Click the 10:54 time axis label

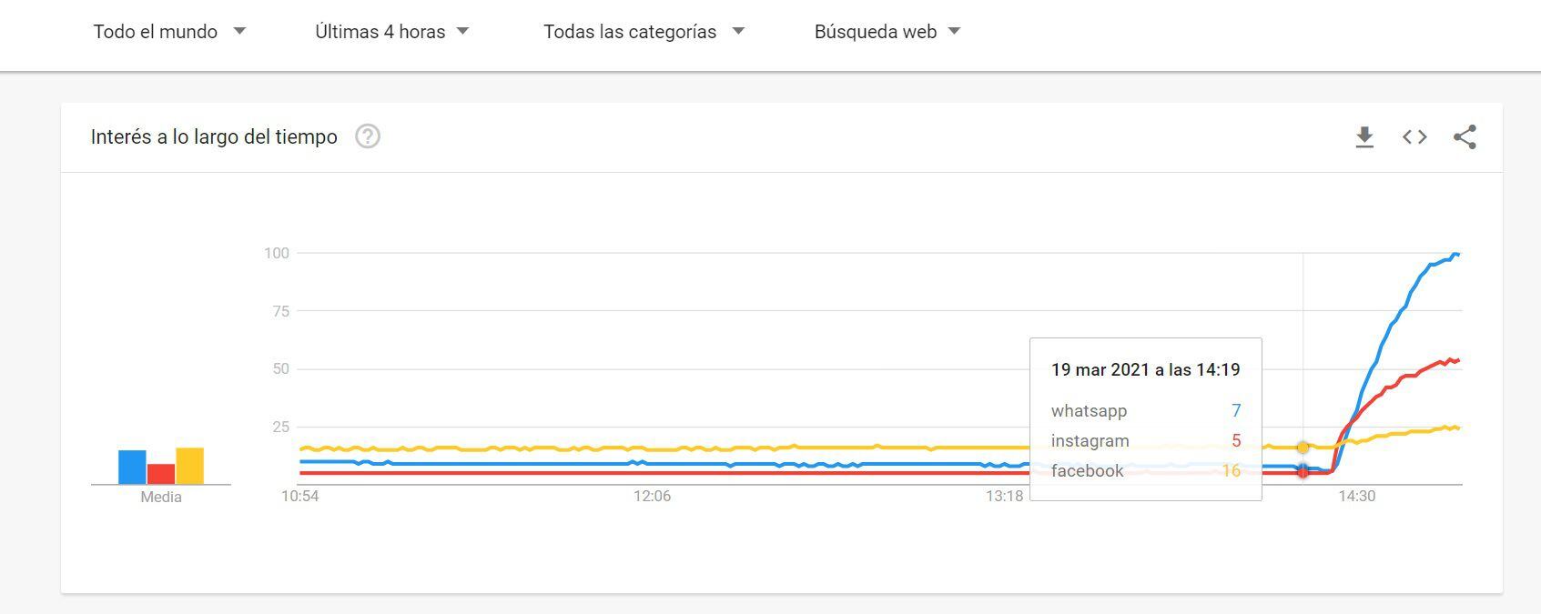click(300, 497)
